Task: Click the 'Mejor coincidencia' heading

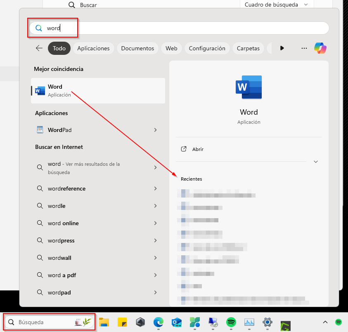Action: pos(59,69)
